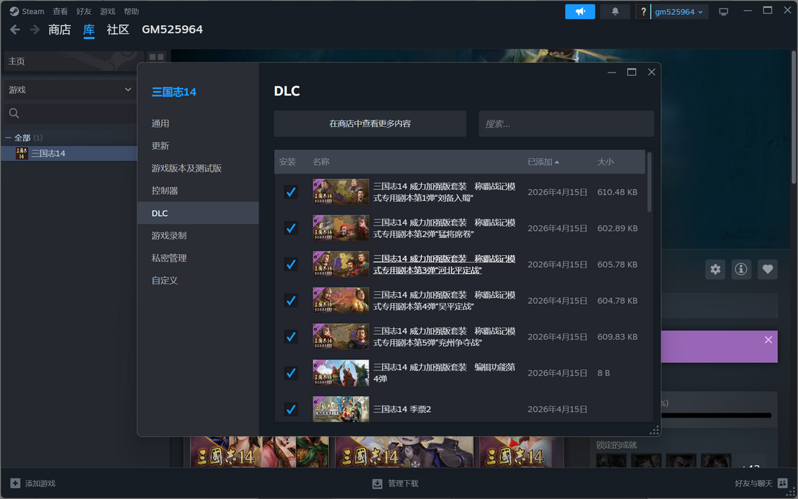Image resolution: width=798 pixels, height=499 pixels.
Task: Open game settings gear icon
Action: (x=715, y=269)
